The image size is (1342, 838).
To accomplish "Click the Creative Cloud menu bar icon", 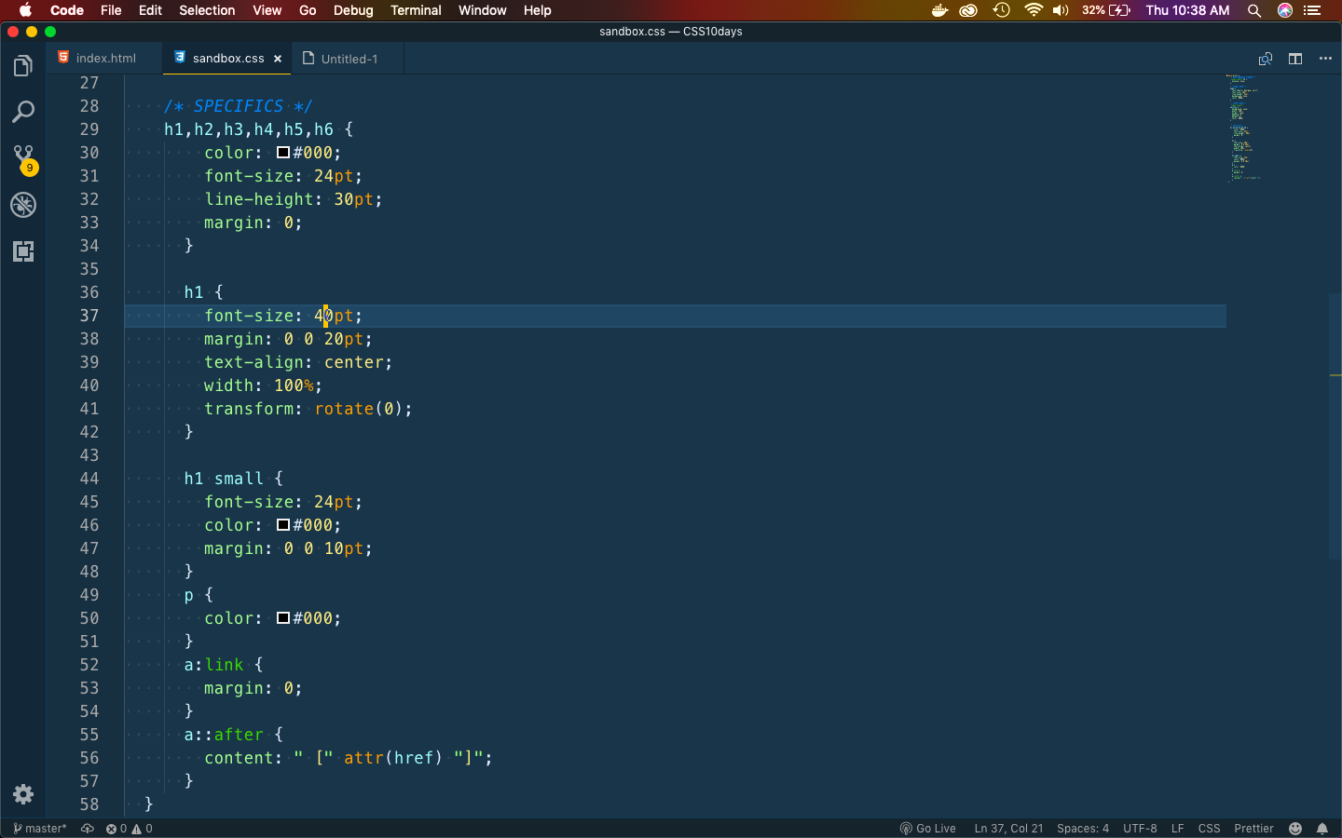I will [x=969, y=10].
